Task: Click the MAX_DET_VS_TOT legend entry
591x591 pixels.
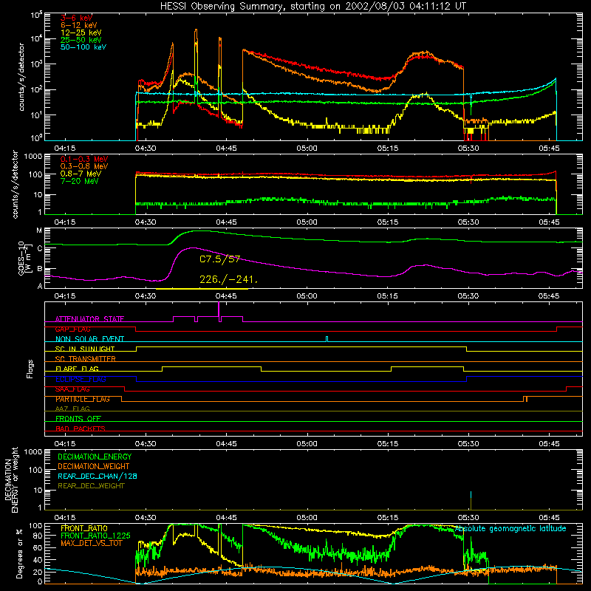Action: 92,543
